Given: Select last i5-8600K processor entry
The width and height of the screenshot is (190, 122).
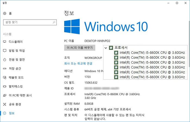Looking at the screenshot, I should (150, 77).
